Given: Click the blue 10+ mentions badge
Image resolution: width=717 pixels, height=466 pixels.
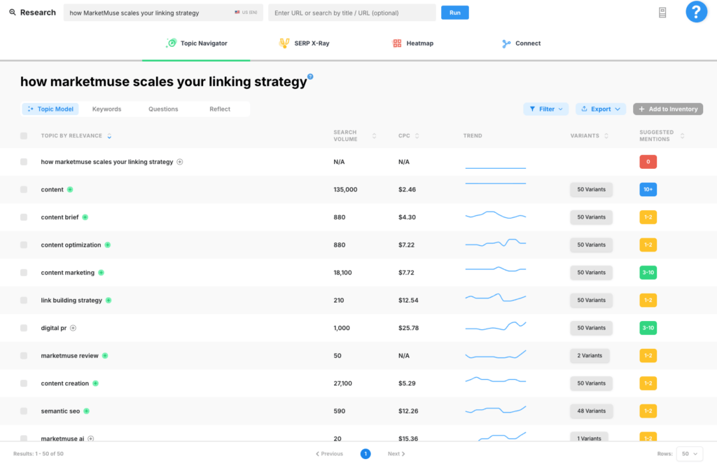Looking at the screenshot, I should (648, 189).
